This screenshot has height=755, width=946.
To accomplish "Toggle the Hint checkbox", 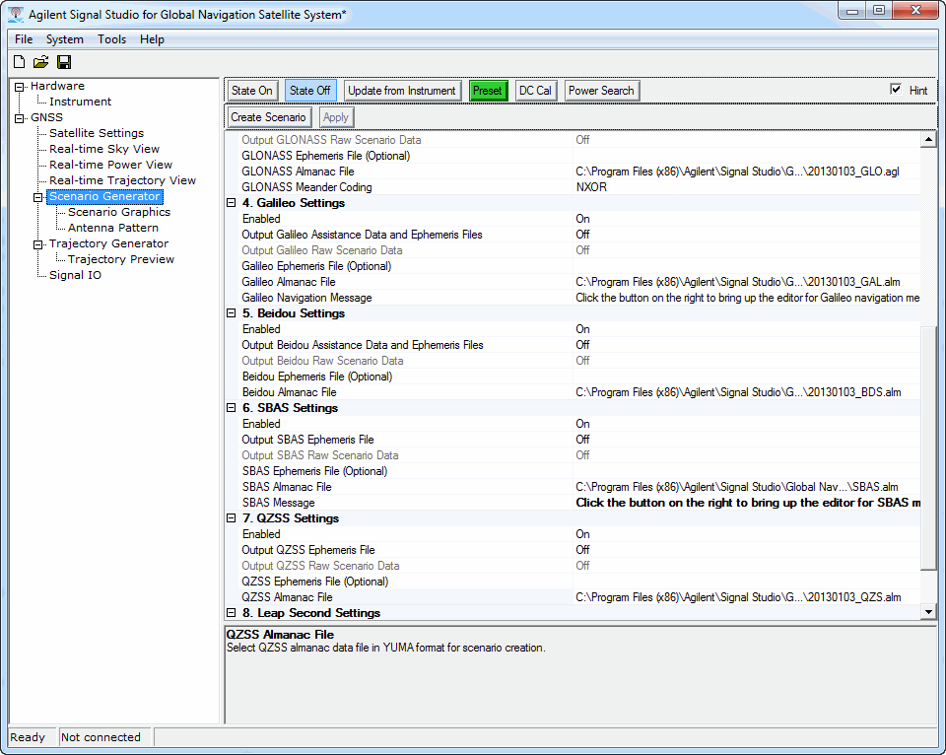I will [x=896, y=90].
